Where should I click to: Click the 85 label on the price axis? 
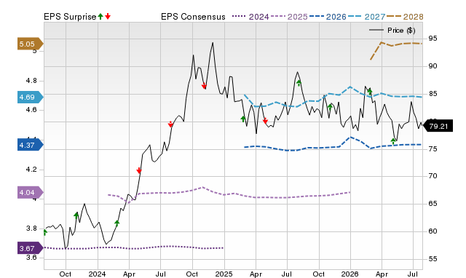(x=433, y=94)
